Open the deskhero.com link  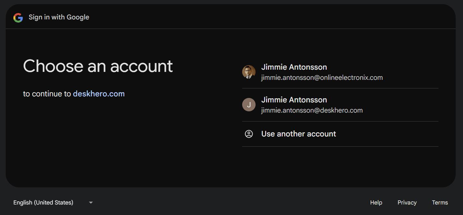coord(99,94)
